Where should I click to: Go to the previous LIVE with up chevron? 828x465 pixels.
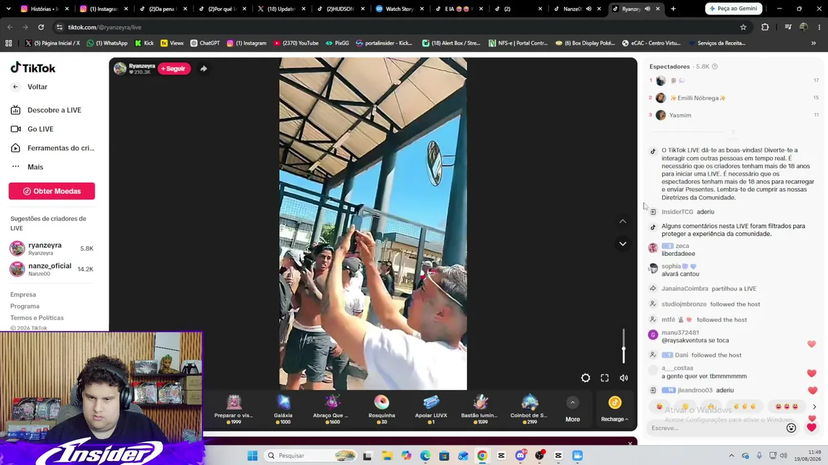click(x=623, y=222)
